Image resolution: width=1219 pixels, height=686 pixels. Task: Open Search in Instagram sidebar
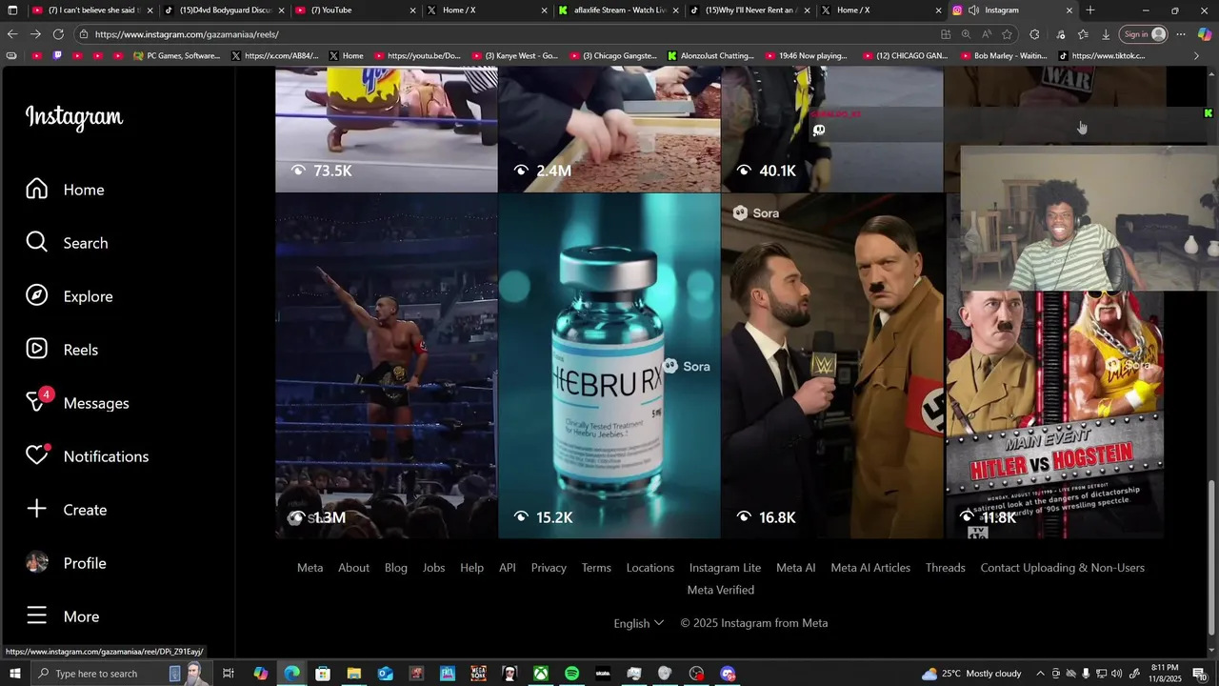67,243
